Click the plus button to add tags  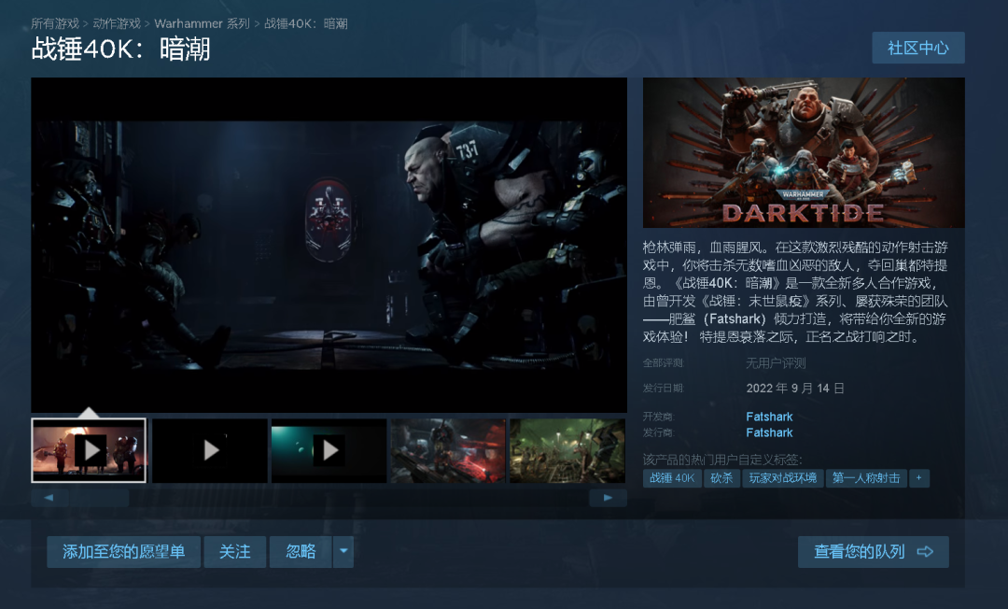[x=919, y=478]
